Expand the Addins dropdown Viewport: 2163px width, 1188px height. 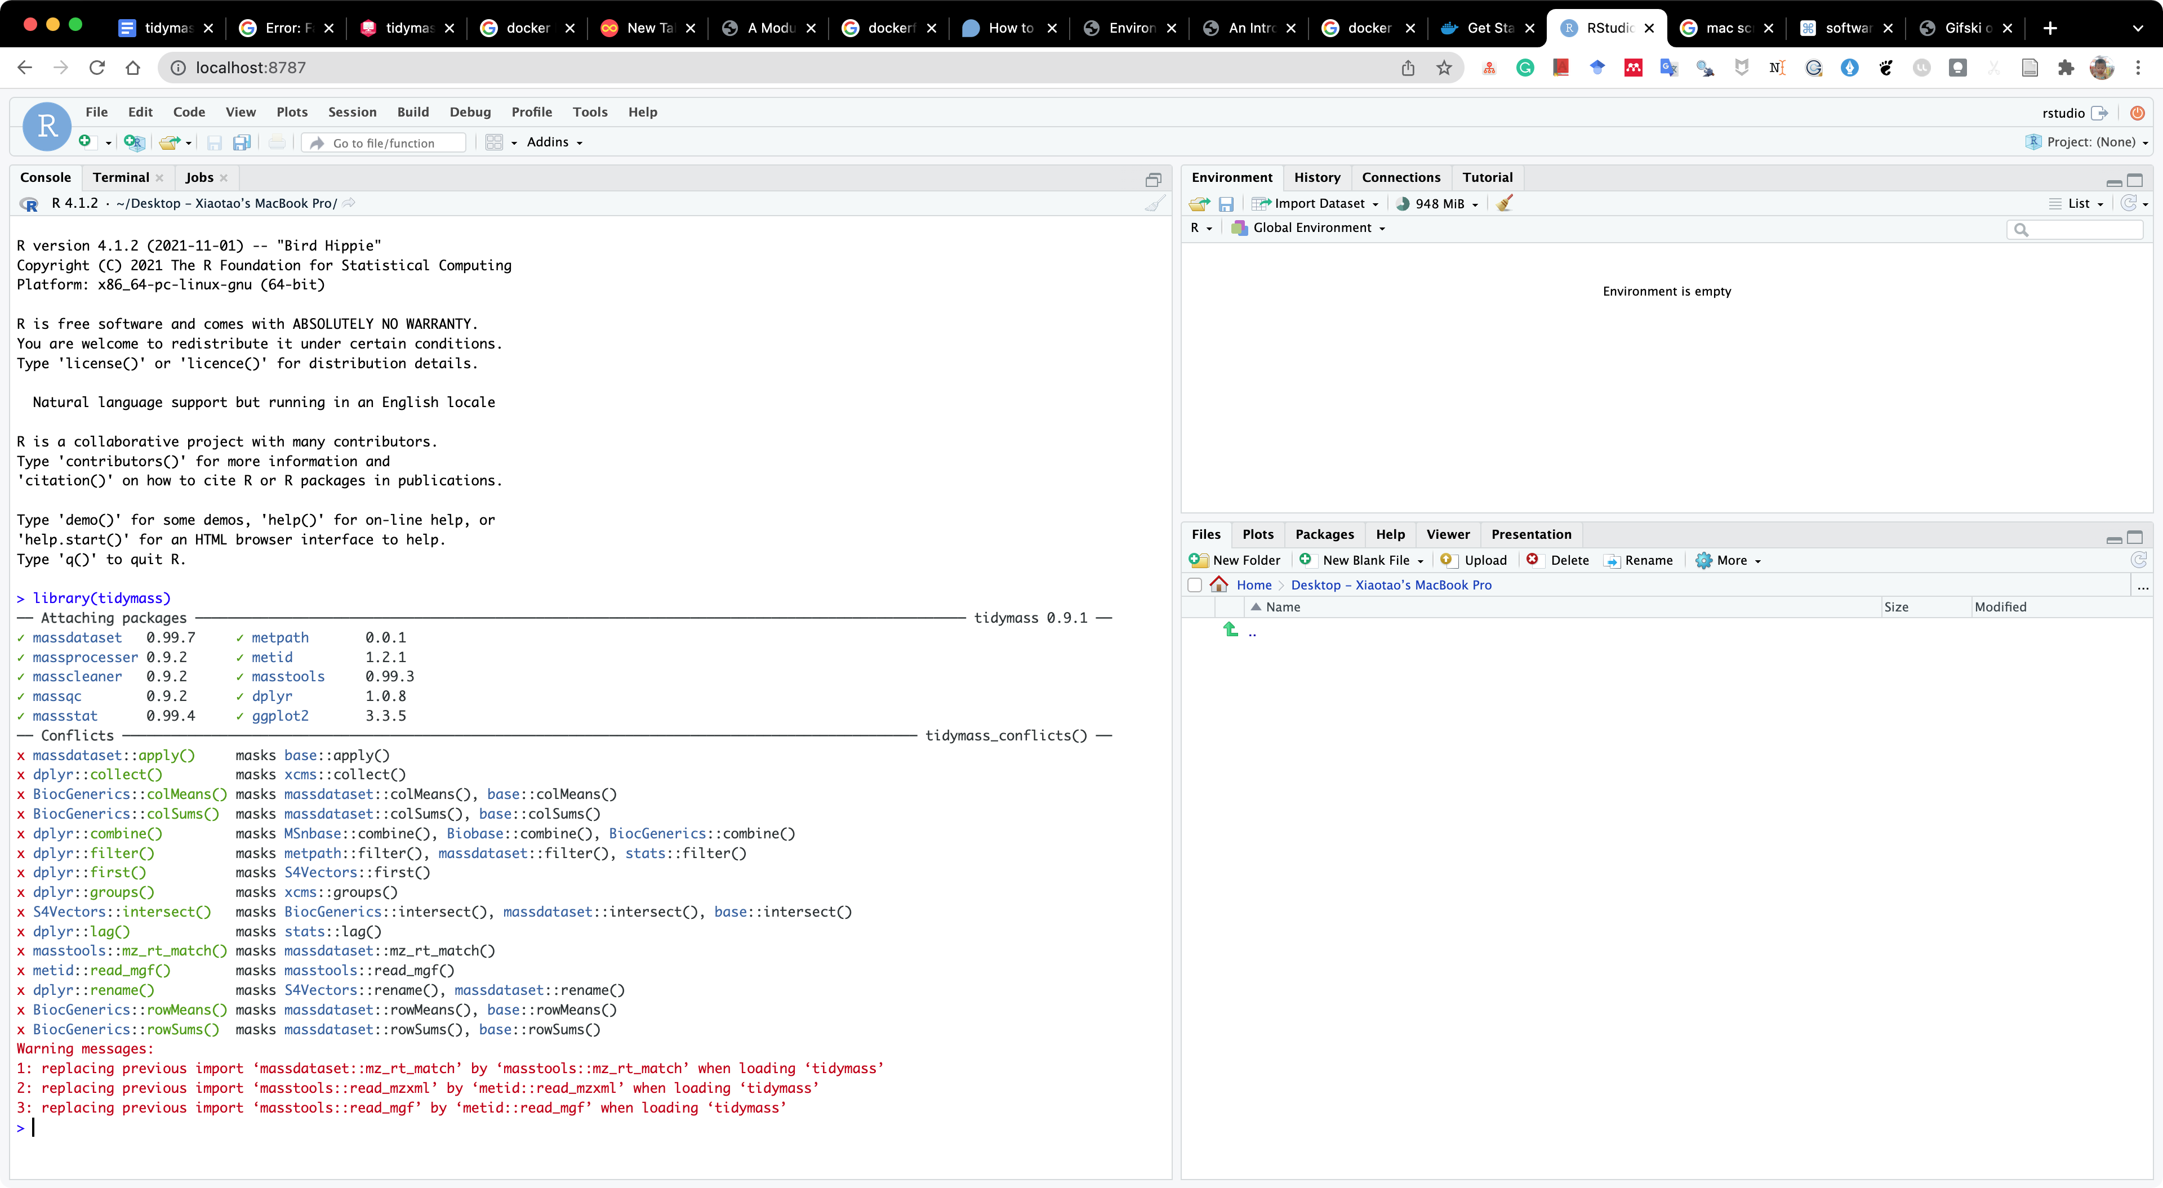pyautogui.click(x=555, y=142)
